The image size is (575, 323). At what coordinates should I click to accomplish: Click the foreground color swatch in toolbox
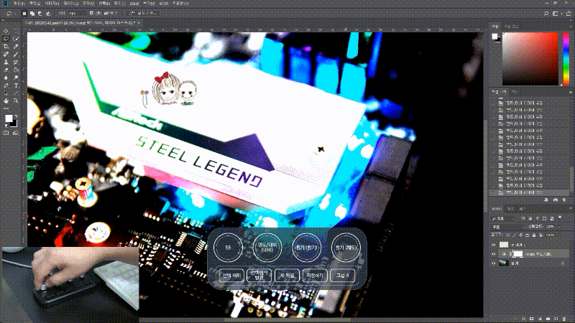(x=9, y=118)
